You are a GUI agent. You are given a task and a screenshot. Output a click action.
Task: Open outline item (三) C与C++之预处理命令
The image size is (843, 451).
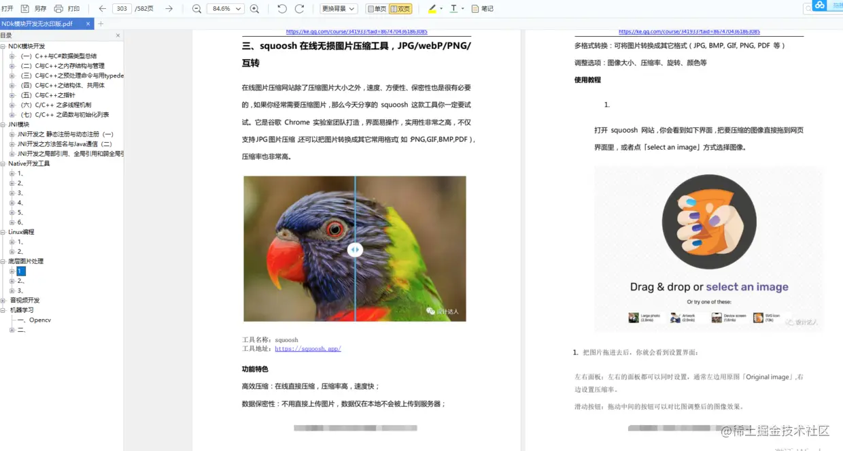(x=71, y=76)
